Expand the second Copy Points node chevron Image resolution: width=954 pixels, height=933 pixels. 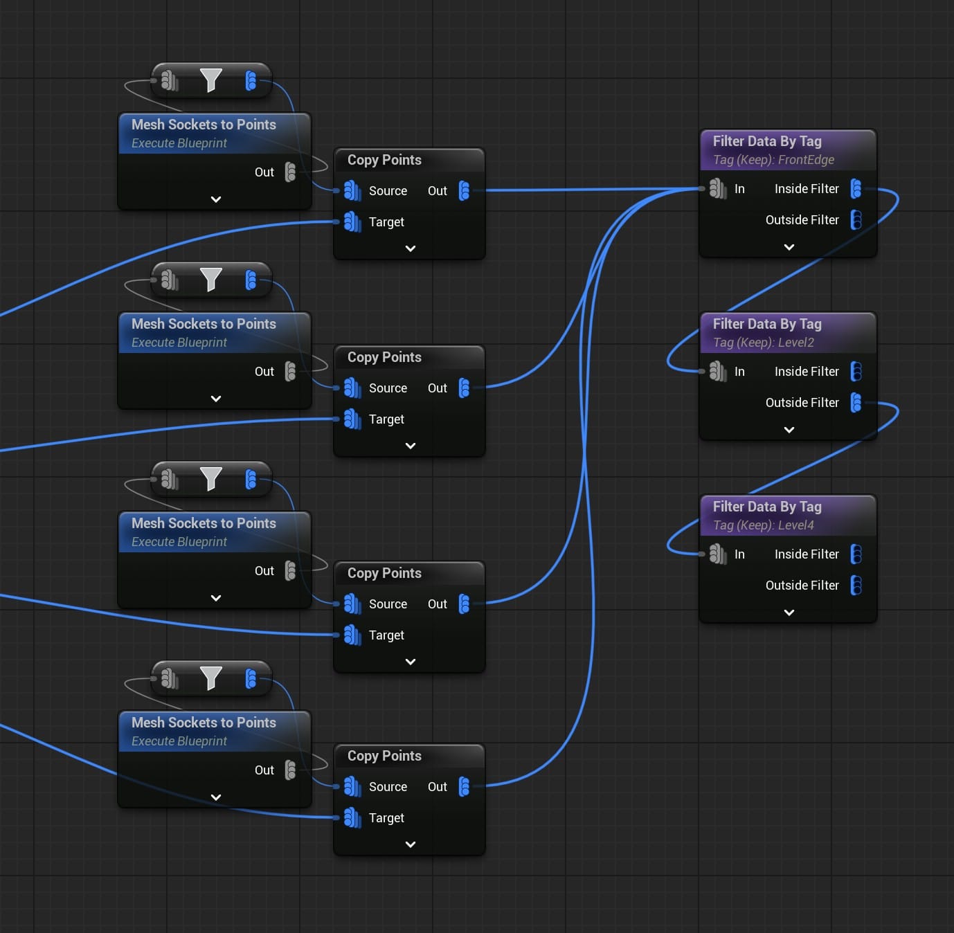(411, 446)
